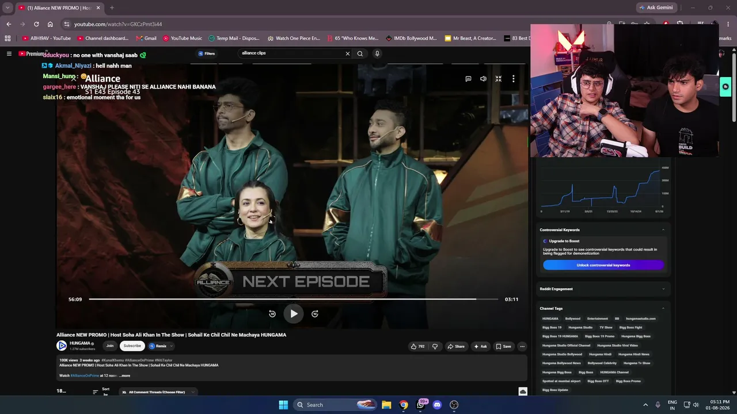Open search Filters button
This screenshot has height=414, width=737.
(x=207, y=53)
